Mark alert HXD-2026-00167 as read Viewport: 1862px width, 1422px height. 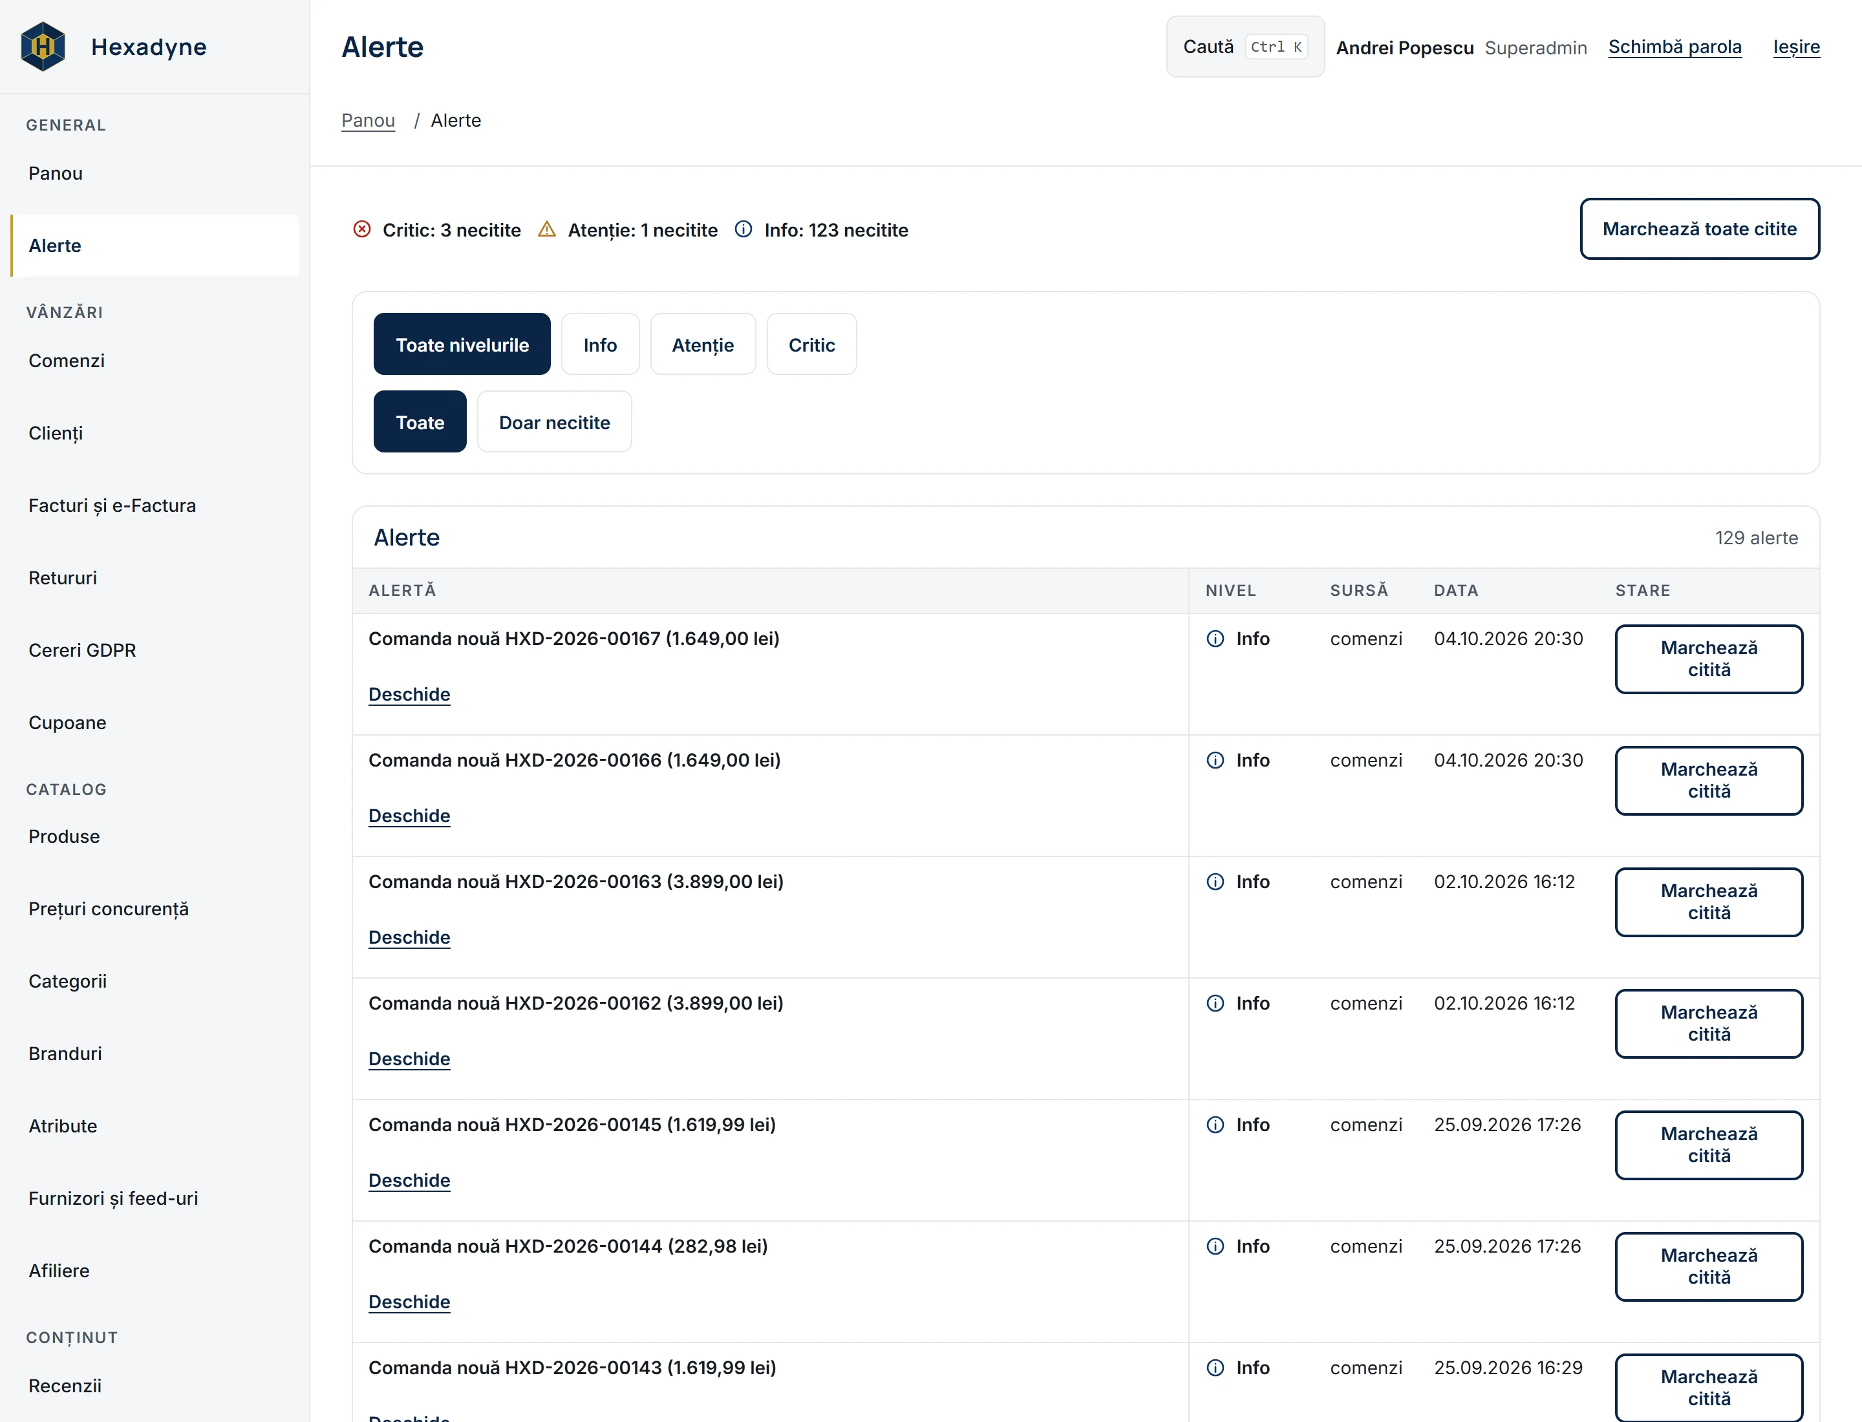1709,659
